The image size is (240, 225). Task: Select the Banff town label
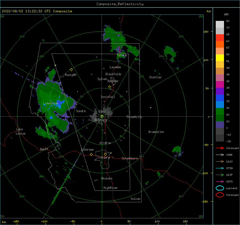click(x=44, y=149)
